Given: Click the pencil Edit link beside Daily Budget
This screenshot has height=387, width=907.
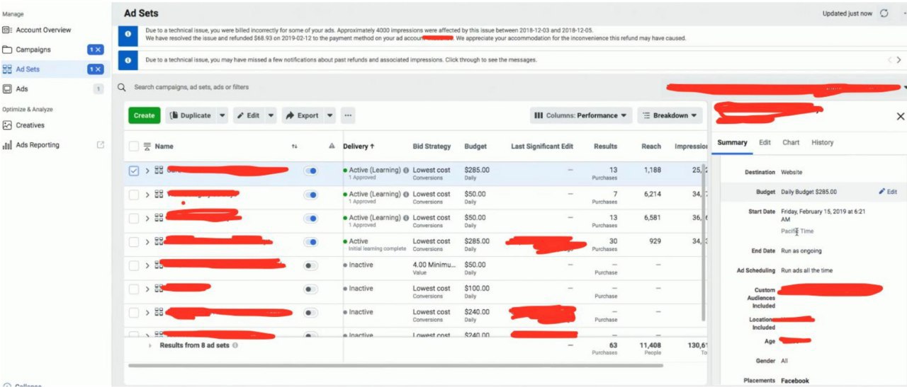Looking at the screenshot, I should [x=888, y=192].
